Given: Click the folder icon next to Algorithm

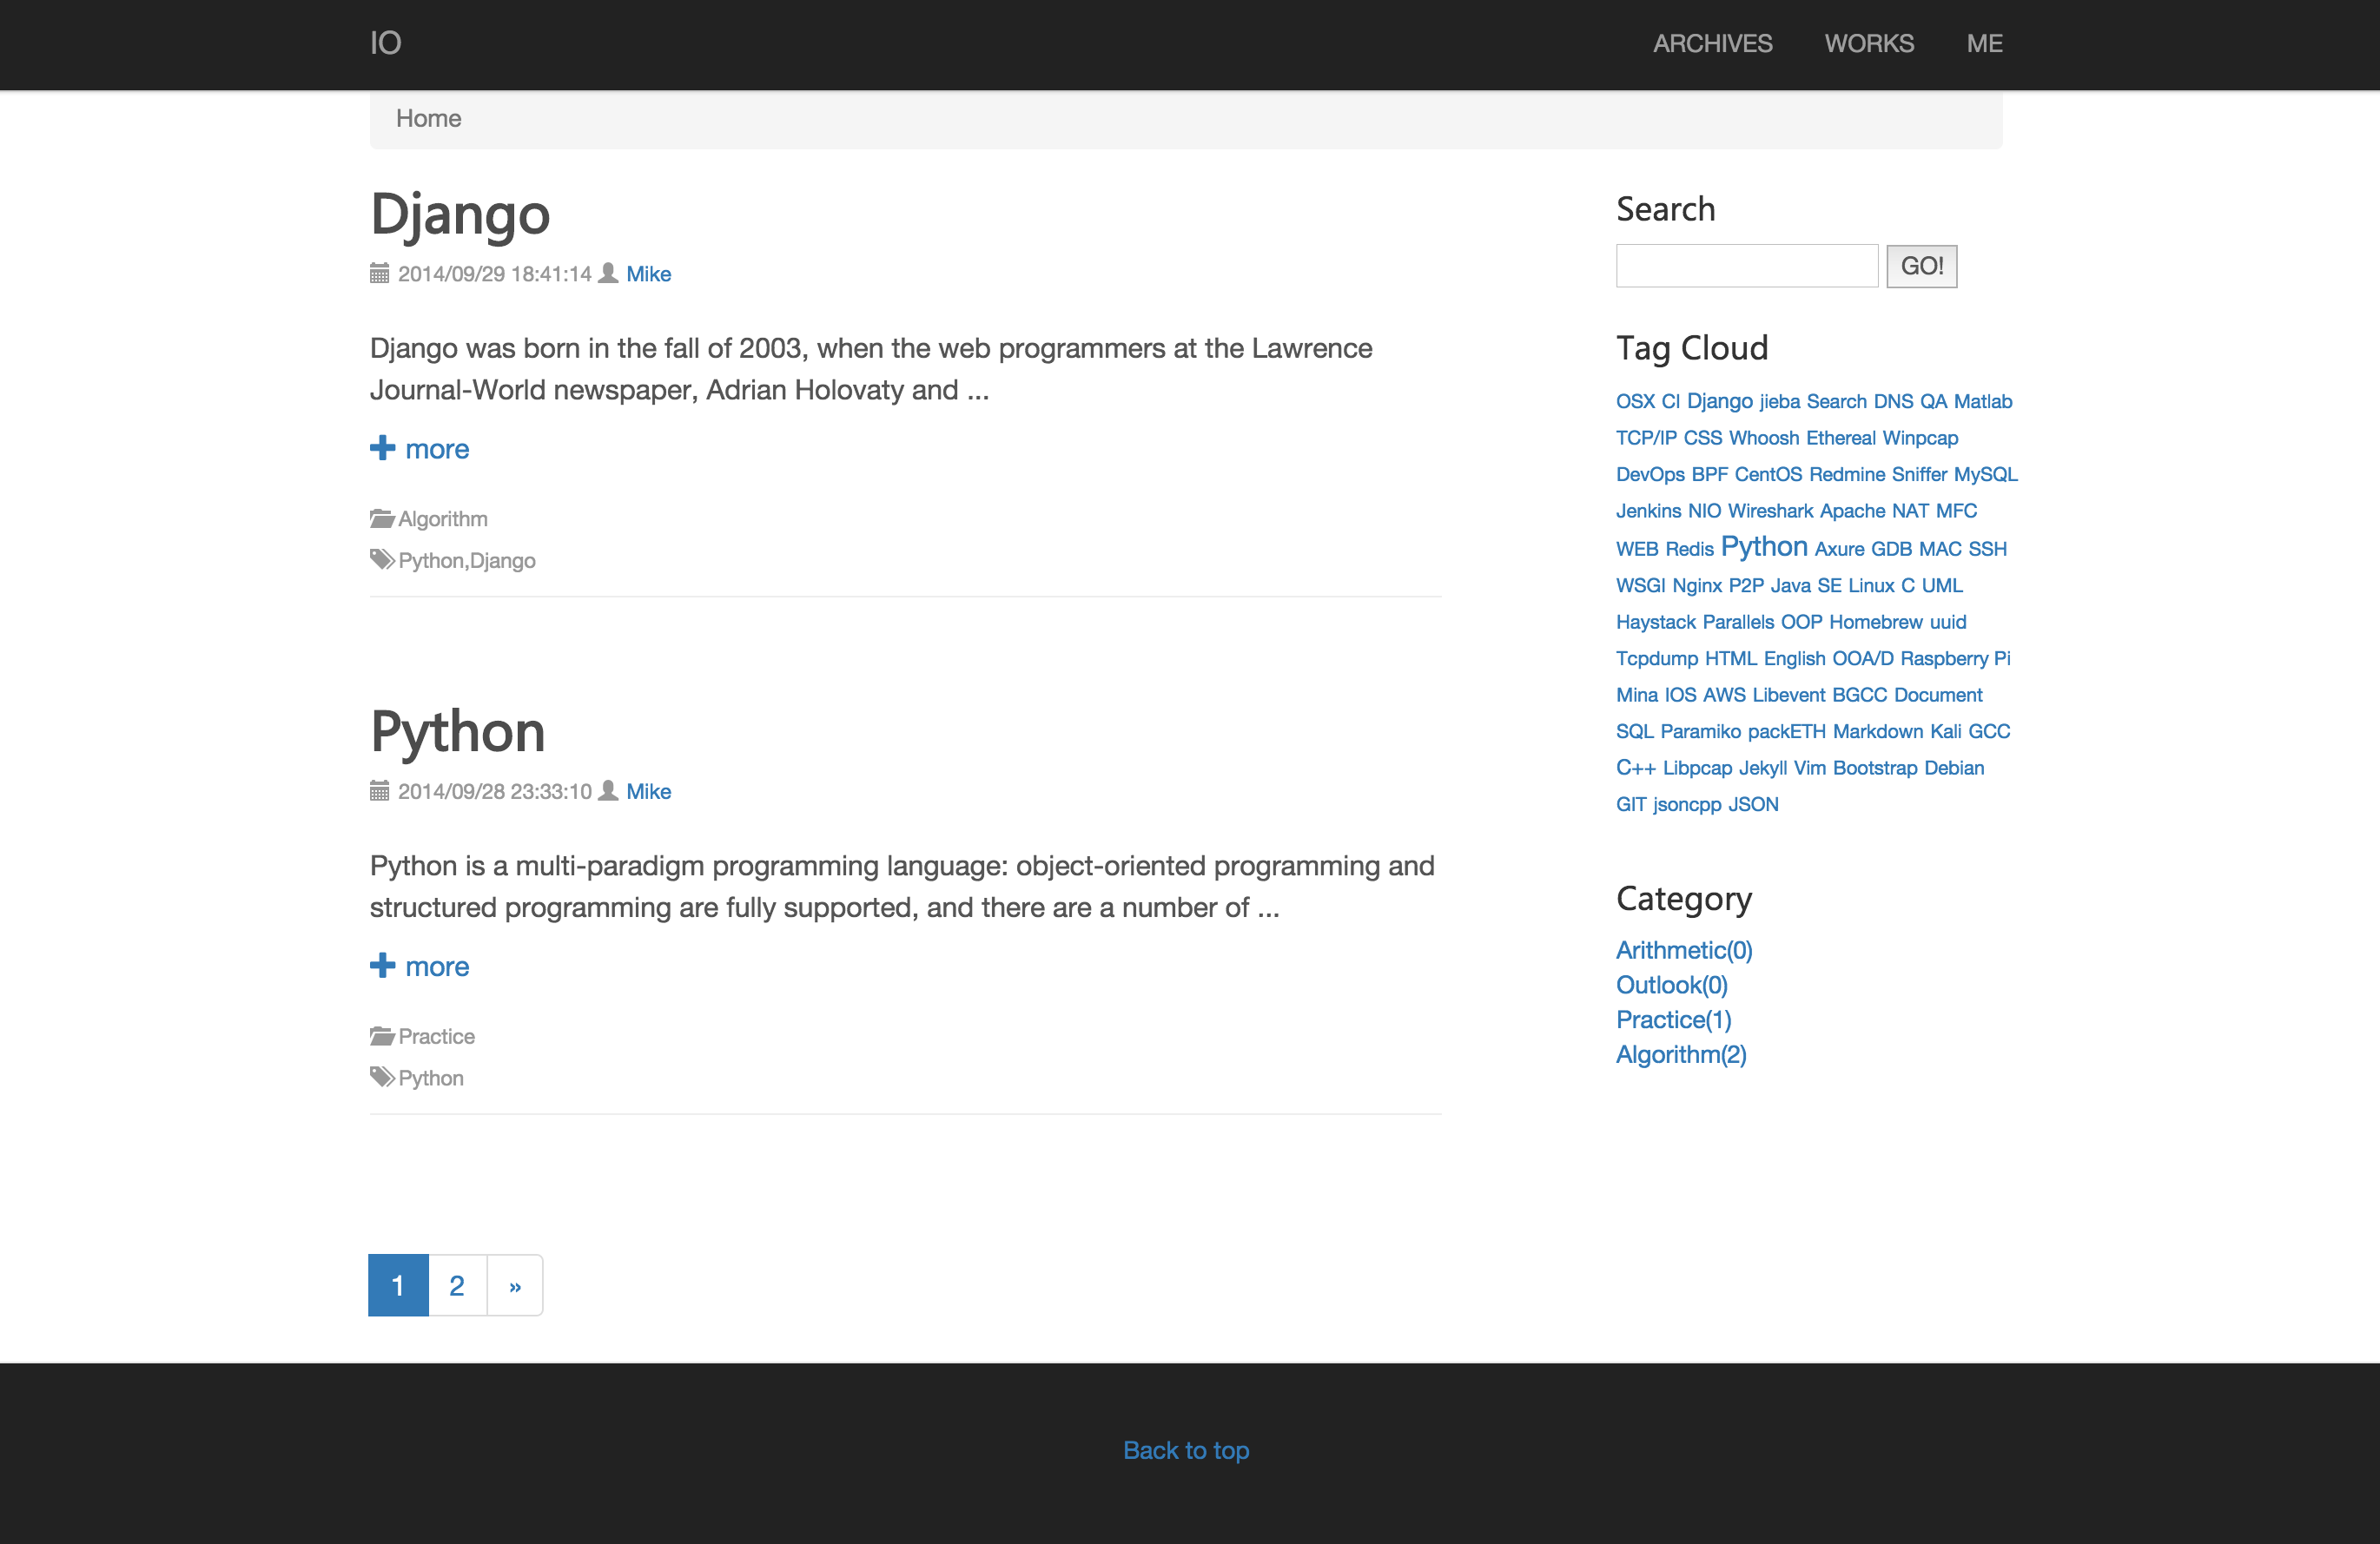Looking at the screenshot, I should click(x=381, y=518).
